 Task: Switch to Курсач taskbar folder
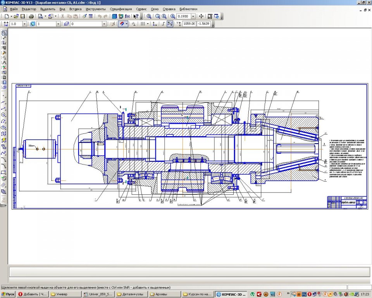(x=197, y=294)
